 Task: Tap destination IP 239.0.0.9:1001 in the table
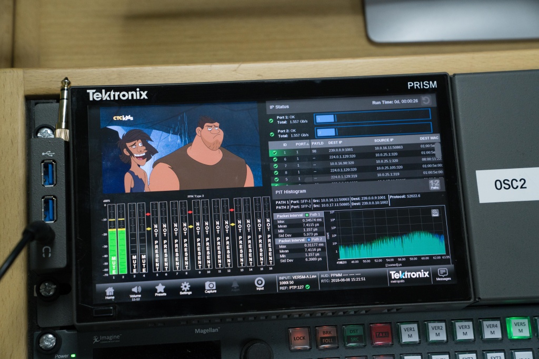pyautogui.click(x=341, y=150)
